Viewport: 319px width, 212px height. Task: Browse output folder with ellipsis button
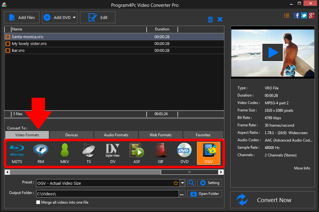[182, 194]
